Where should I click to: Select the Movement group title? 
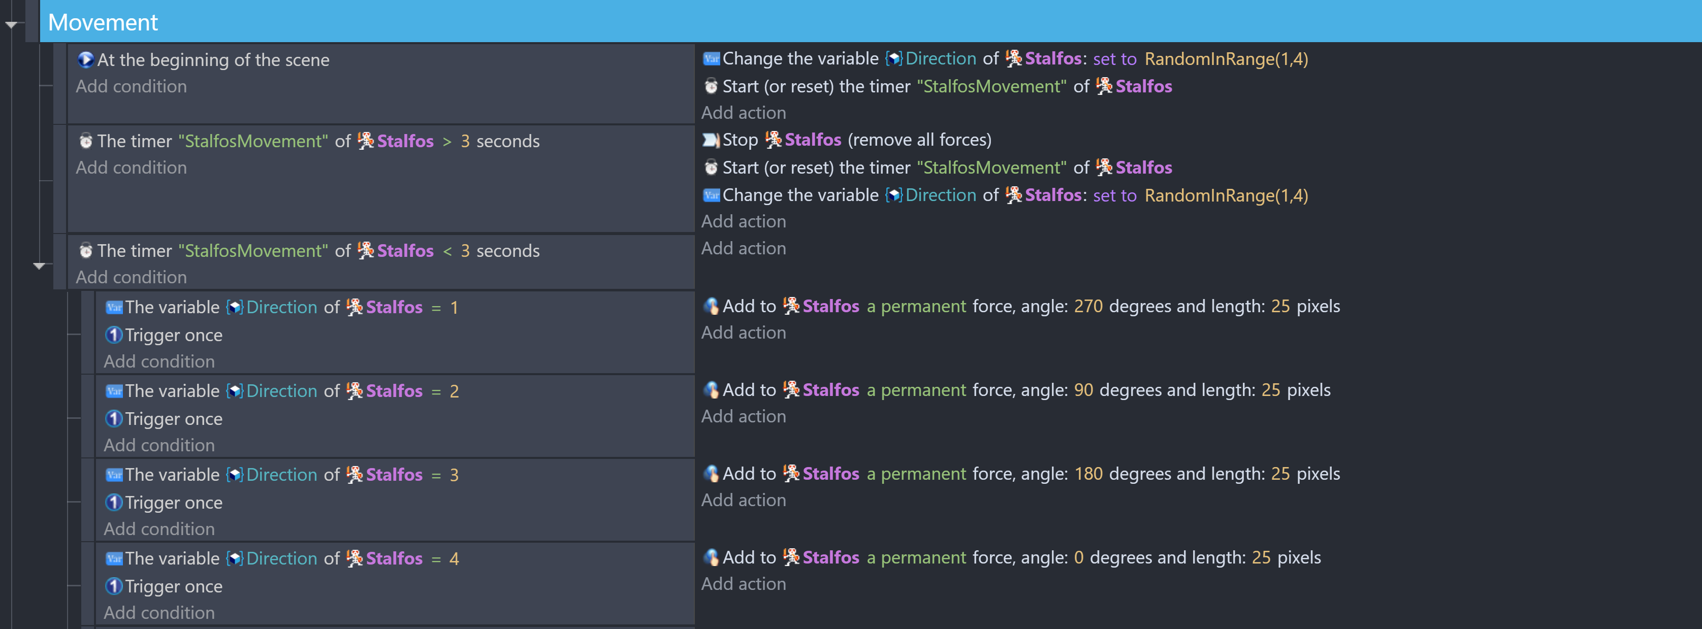[x=103, y=22]
